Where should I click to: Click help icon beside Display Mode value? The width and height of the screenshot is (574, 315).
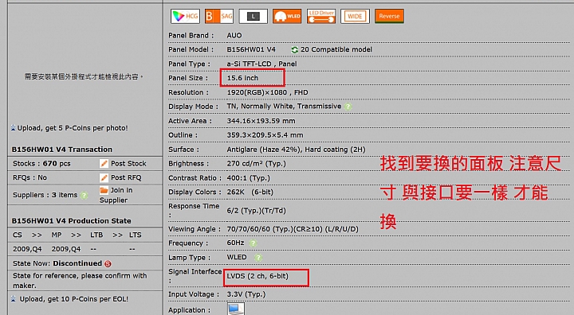coord(348,107)
